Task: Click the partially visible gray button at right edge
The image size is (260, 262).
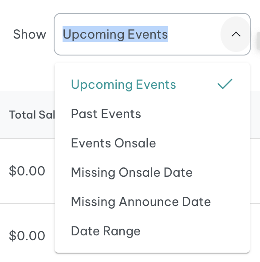Action: coord(259,41)
